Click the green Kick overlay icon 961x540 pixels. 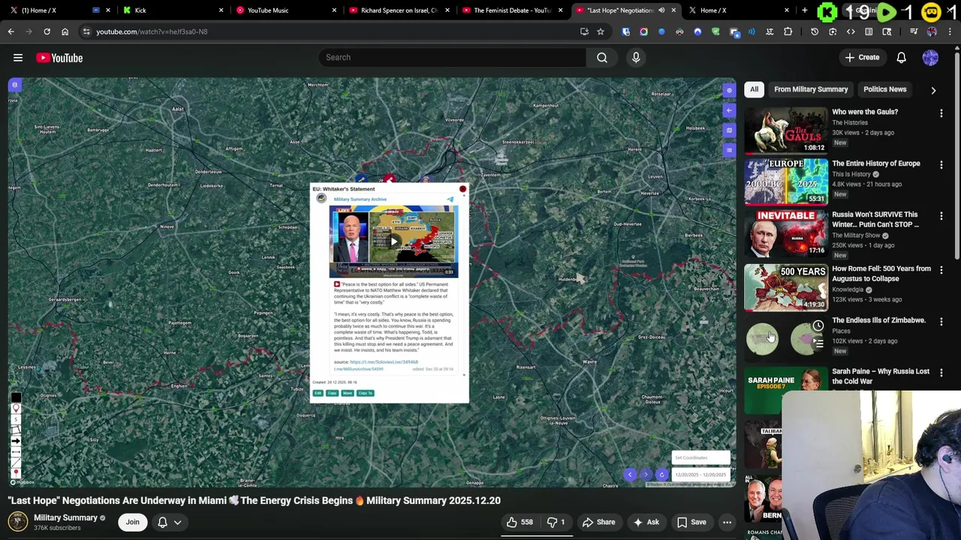(x=827, y=11)
